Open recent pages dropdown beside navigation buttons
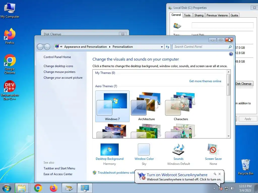 coord(52,47)
